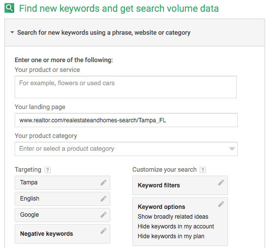Open the product category dropdown arrow
269x248 pixels.
(232, 149)
